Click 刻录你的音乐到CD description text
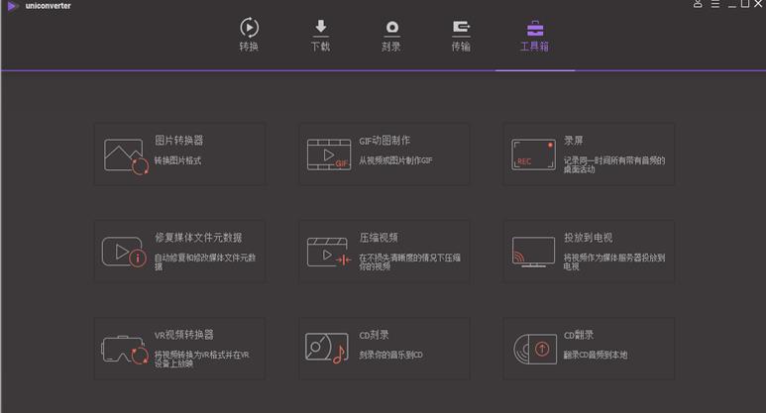The width and height of the screenshot is (766, 413). coord(390,355)
